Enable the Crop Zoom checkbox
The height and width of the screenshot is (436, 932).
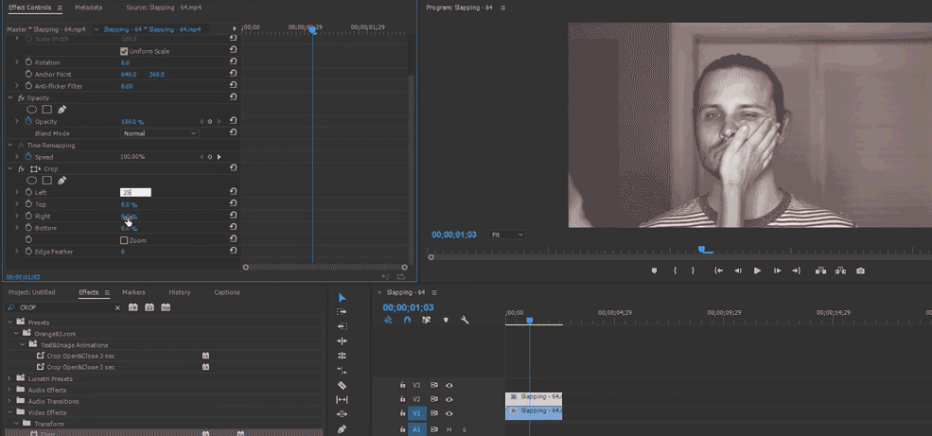pos(124,240)
